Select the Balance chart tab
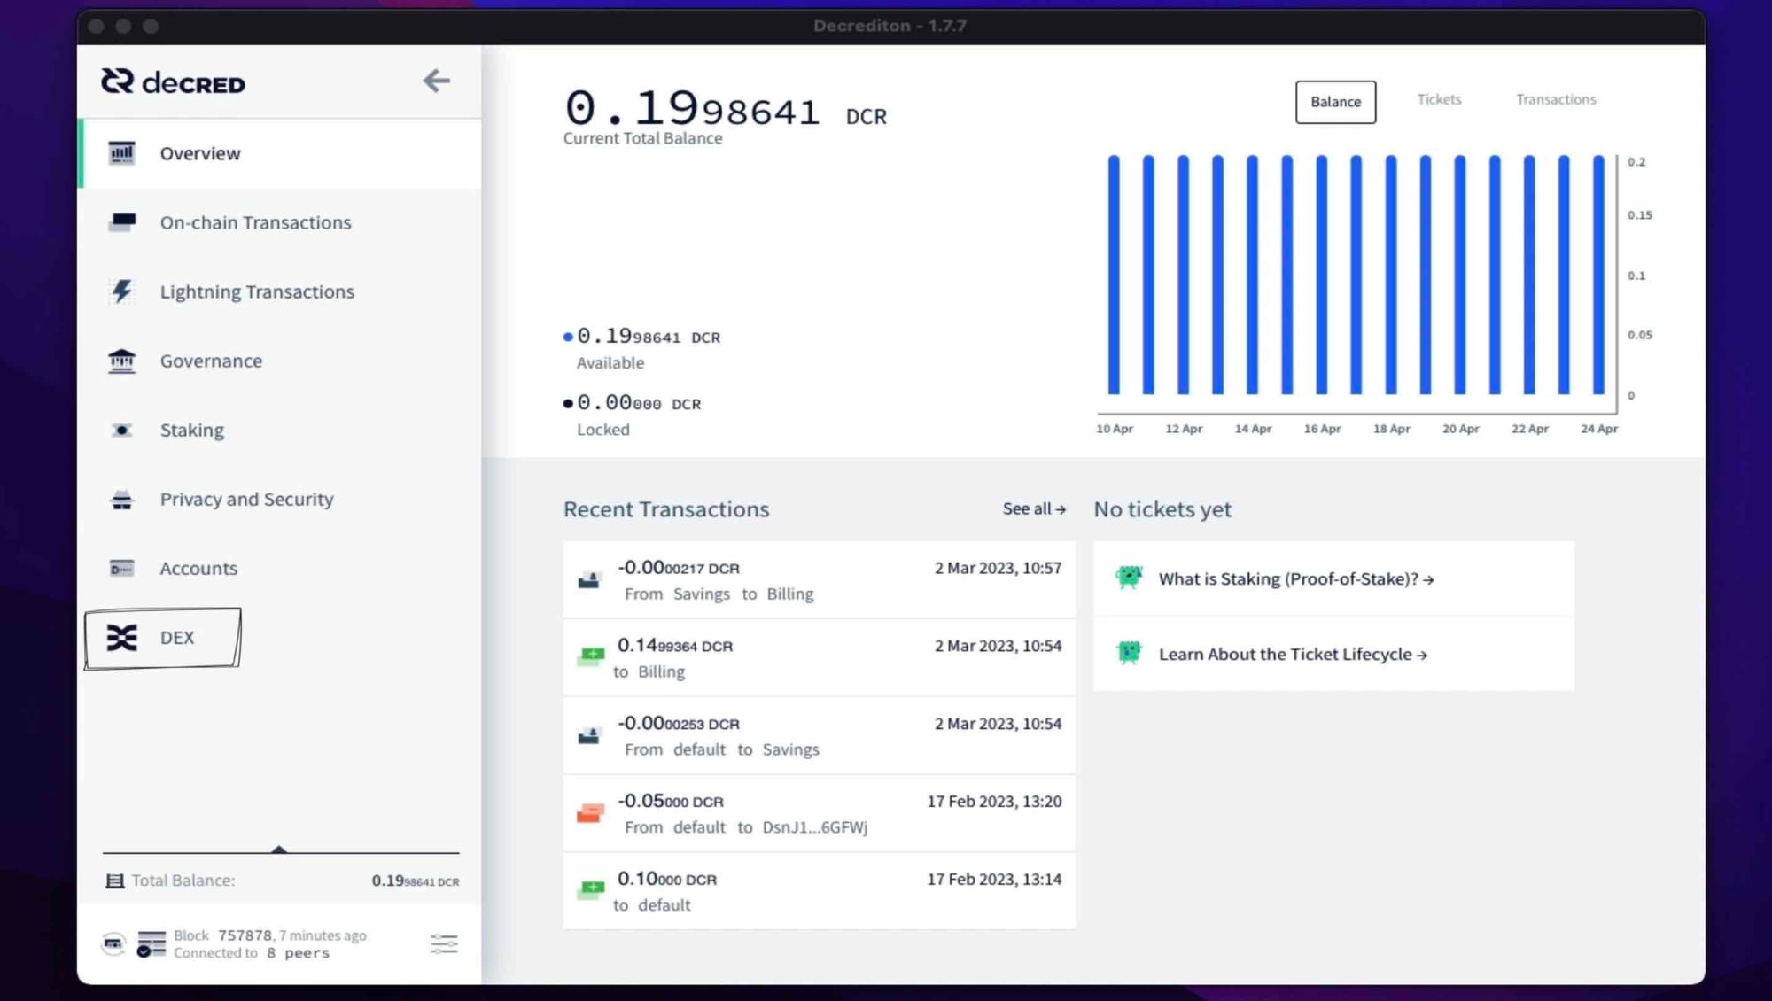 1335,102
